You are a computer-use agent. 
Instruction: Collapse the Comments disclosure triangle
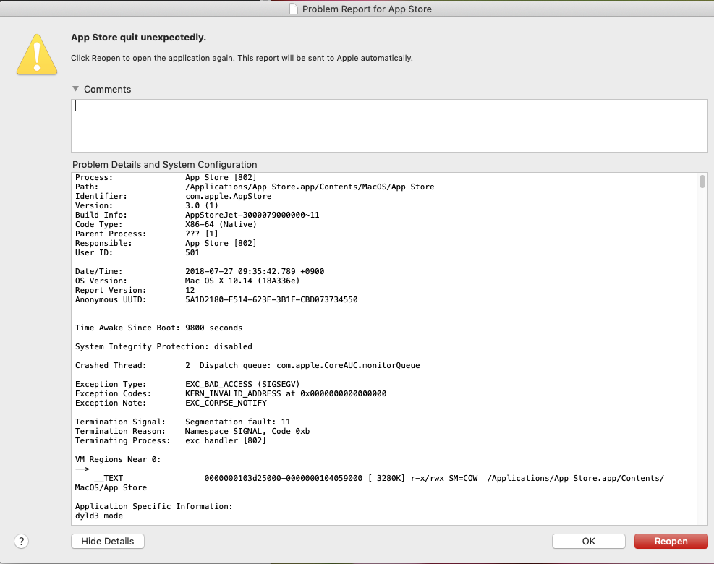(75, 89)
